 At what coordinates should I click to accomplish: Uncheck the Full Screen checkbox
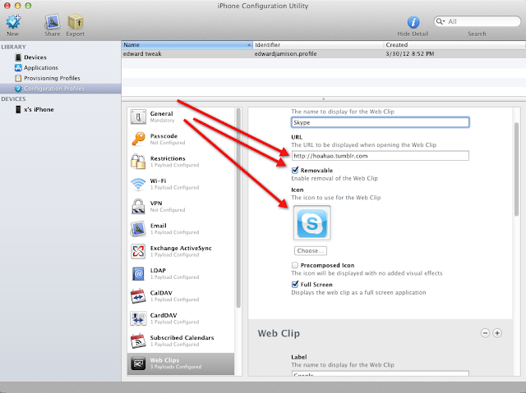click(x=295, y=285)
